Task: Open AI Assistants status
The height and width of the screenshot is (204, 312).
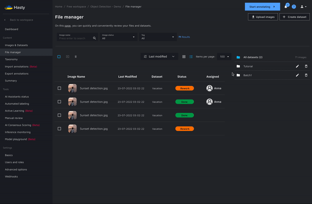Action: click(17, 96)
